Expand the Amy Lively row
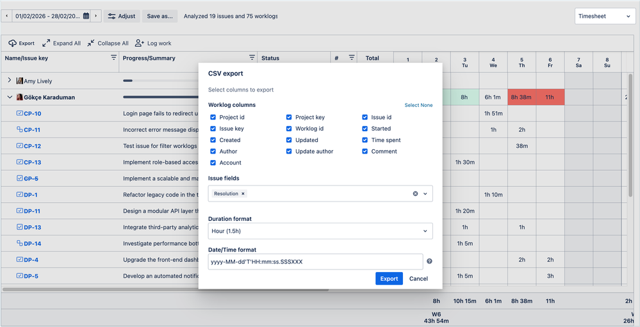Screen dimensions: 640x327 10,81
